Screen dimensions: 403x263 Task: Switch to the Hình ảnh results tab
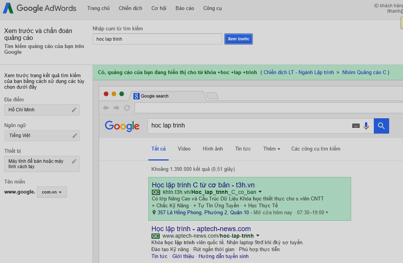213,149
